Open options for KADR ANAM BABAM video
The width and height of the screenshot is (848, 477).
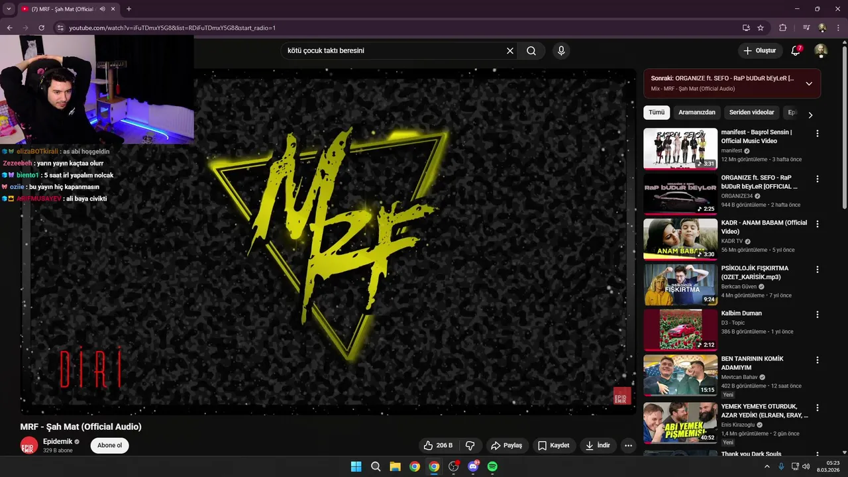coord(817,224)
